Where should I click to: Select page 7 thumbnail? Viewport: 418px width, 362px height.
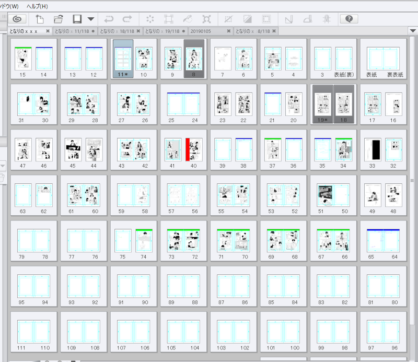[223, 59]
